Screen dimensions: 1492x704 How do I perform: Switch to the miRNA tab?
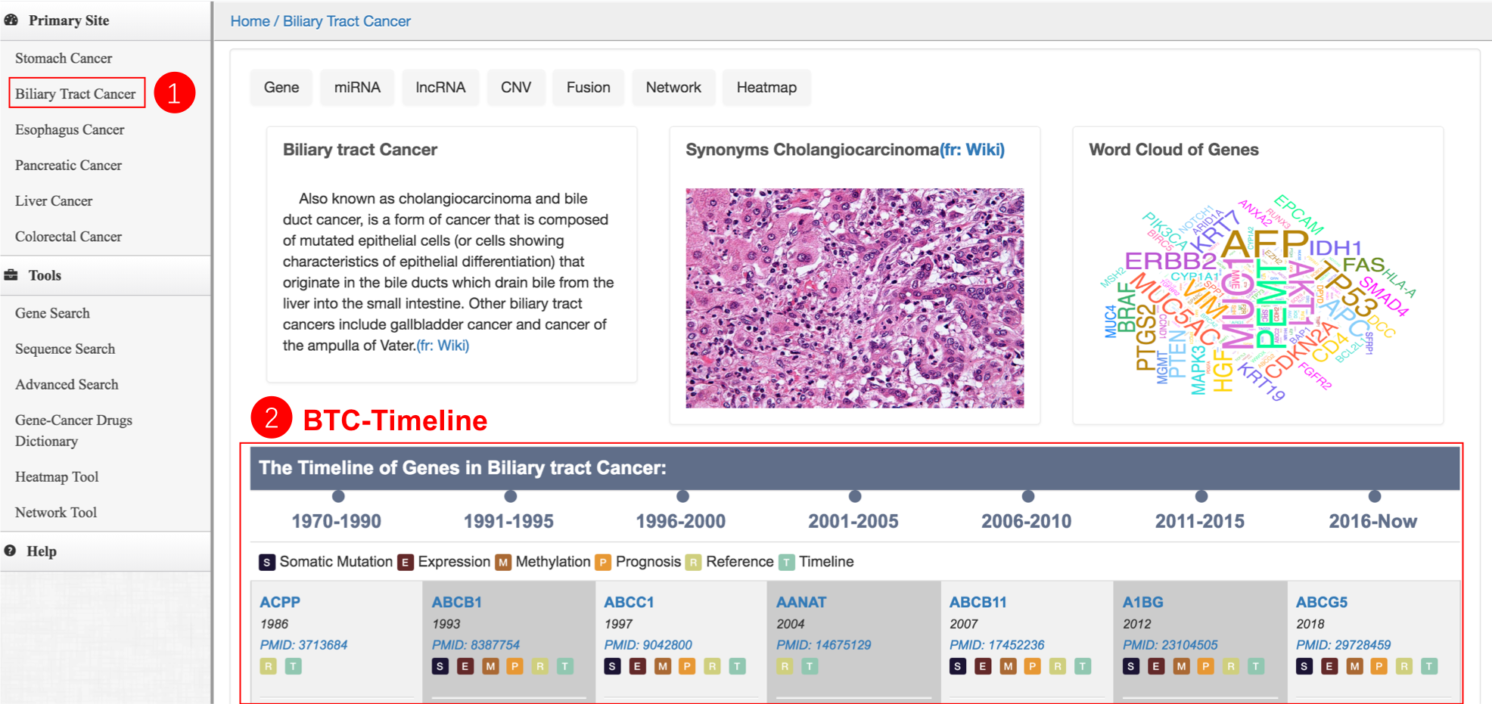(357, 88)
